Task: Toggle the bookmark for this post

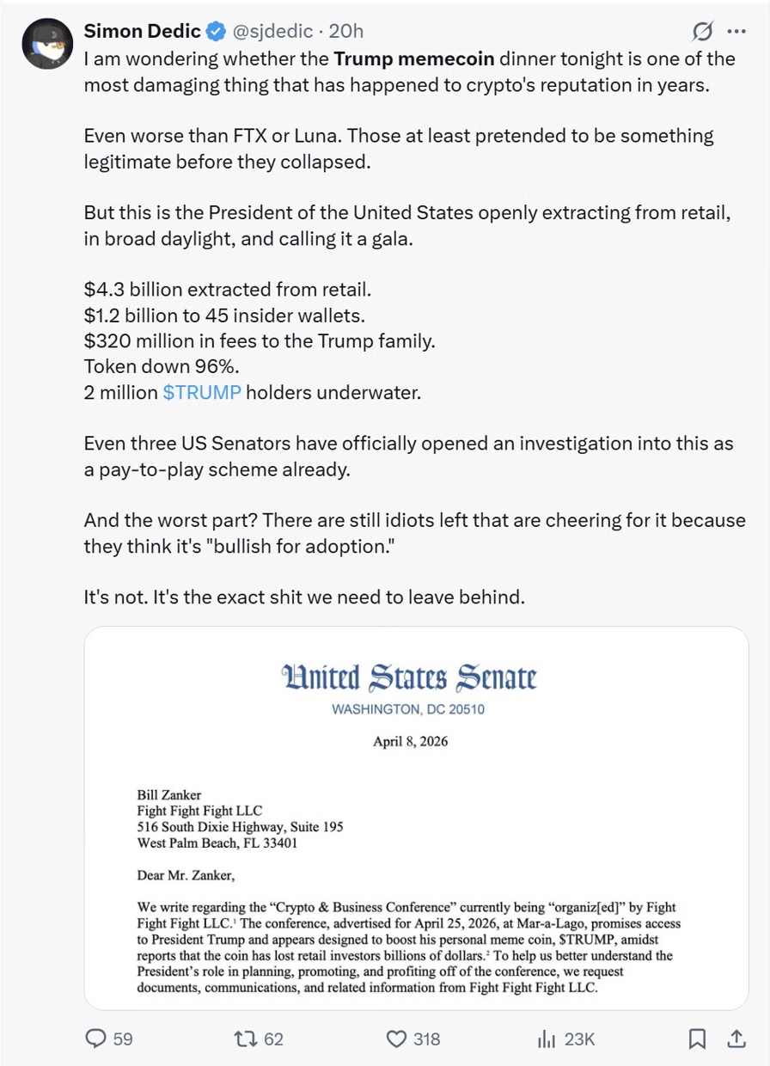Action: (698, 1038)
